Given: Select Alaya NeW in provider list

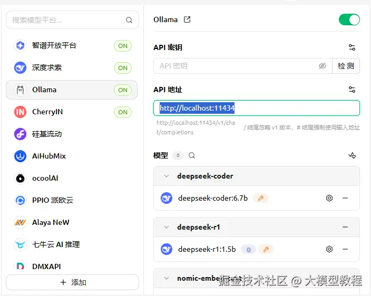Looking at the screenshot, I should coord(72,222).
